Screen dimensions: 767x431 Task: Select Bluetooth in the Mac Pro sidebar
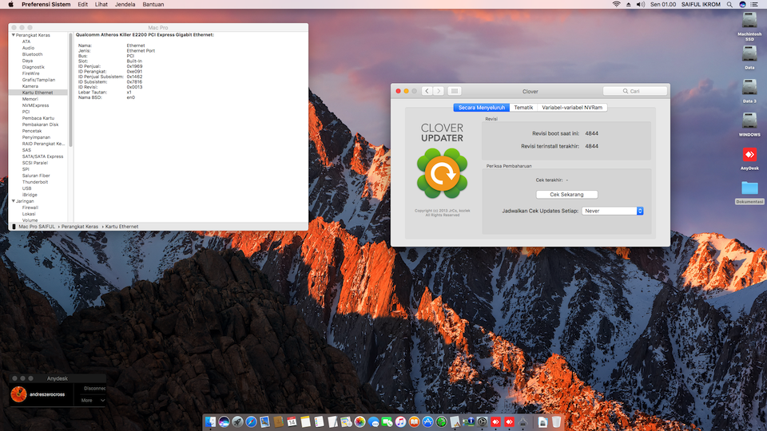[32, 54]
